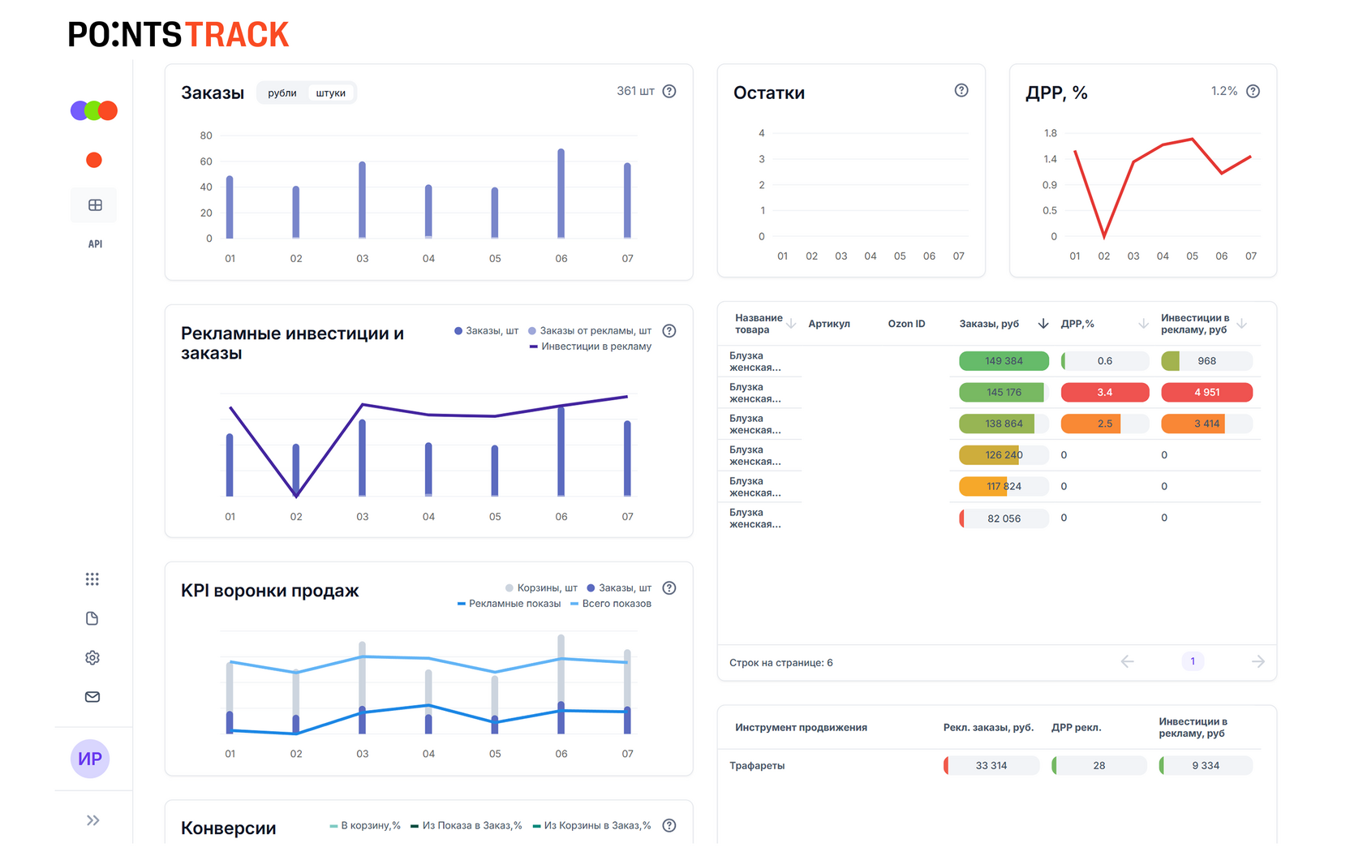Click the 149 384 green orders bar
The image size is (1363, 852).
coord(1004,361)
